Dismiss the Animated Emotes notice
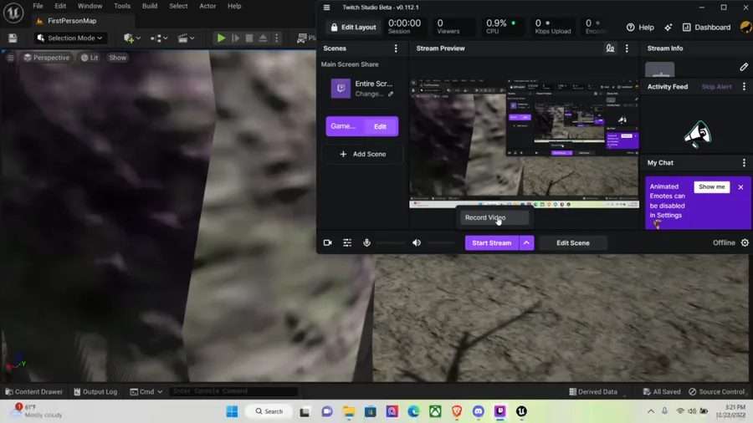 pyautogui.click(x=740, y=187)
